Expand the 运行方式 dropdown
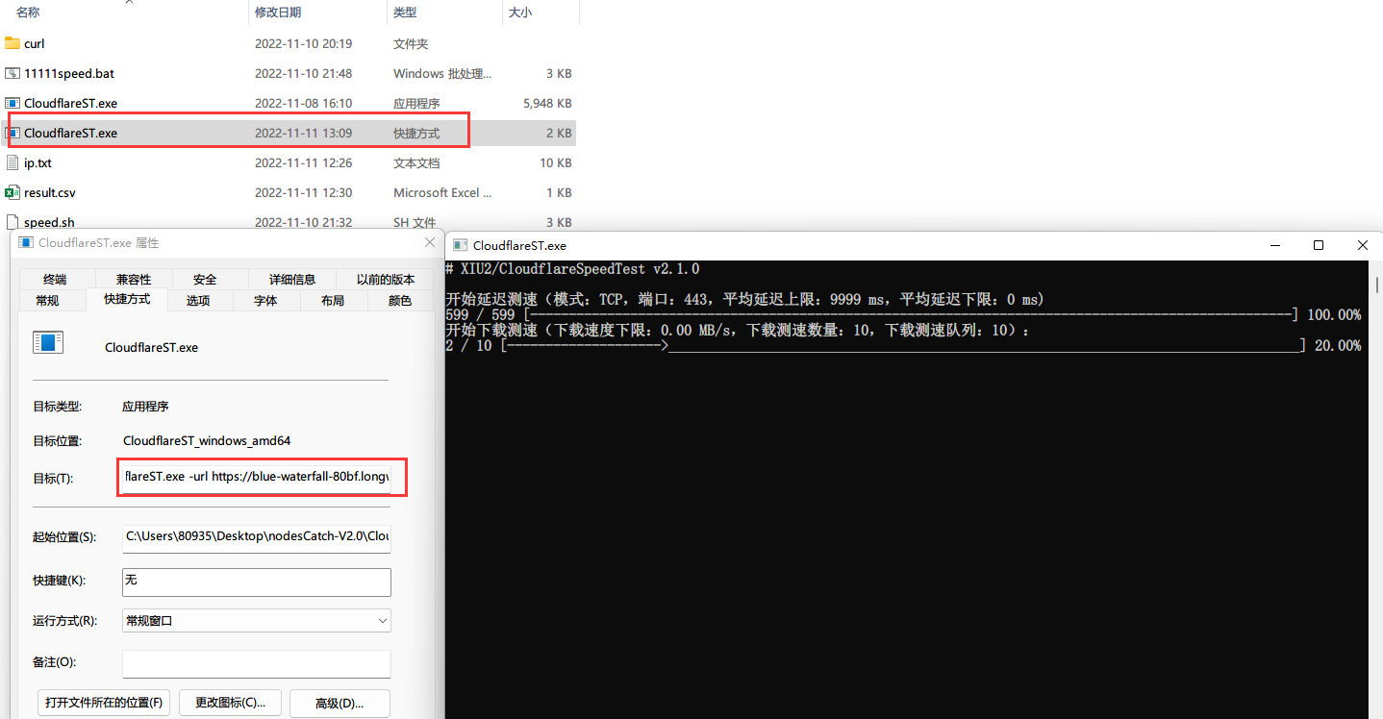The width and height of the screenshot is (1383, 719). (256, 621)
